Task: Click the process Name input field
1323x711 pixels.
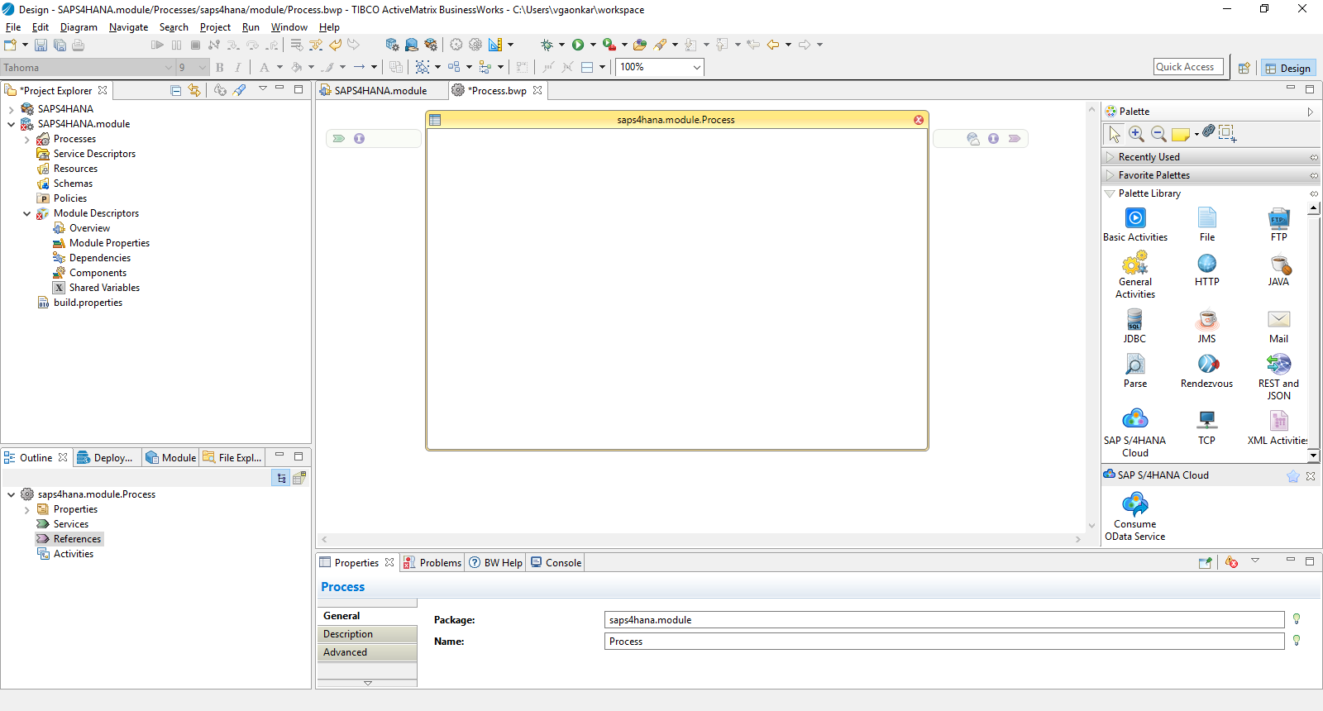Action: [x=943, y=642]
